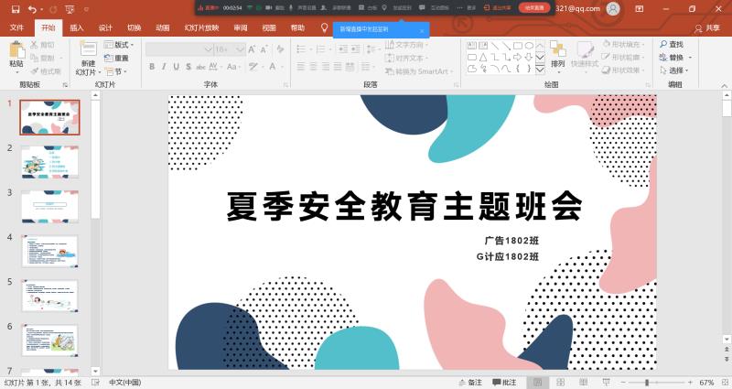This screenshot has width=732, height=389.
Task: Select the triangle shape in the shapes gallery
Action: tap(483, 58)
